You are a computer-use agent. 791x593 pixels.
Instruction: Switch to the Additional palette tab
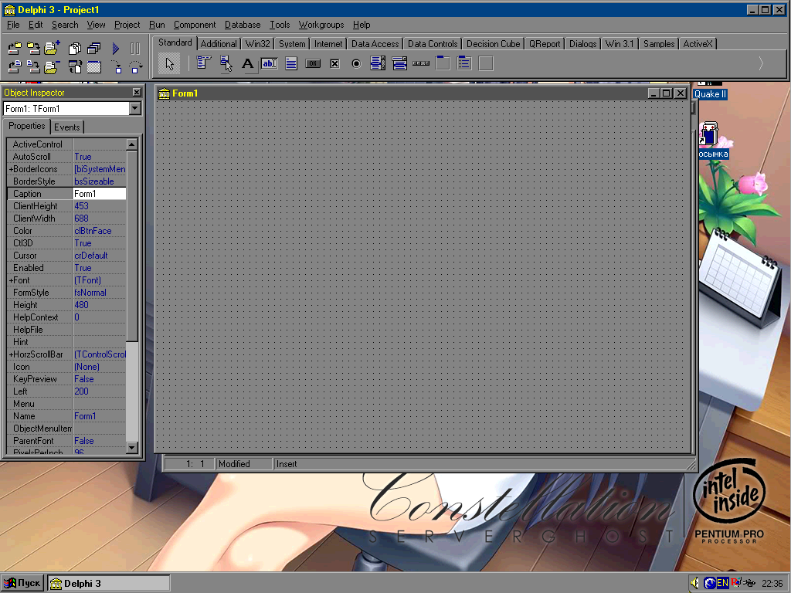[219, 44]
